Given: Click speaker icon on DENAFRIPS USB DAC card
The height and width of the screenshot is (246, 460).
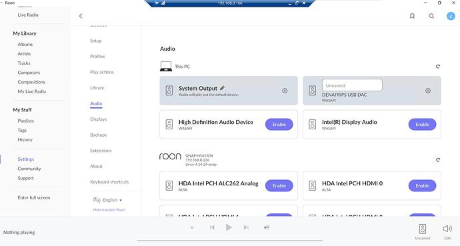Looking at the screenshot, I should (313, 90).
